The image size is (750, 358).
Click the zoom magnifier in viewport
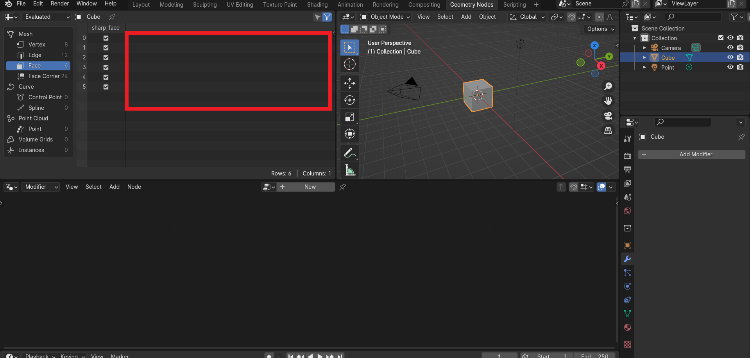608,86
